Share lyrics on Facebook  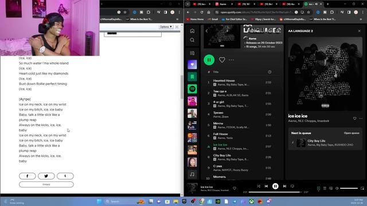click(28, 176)
